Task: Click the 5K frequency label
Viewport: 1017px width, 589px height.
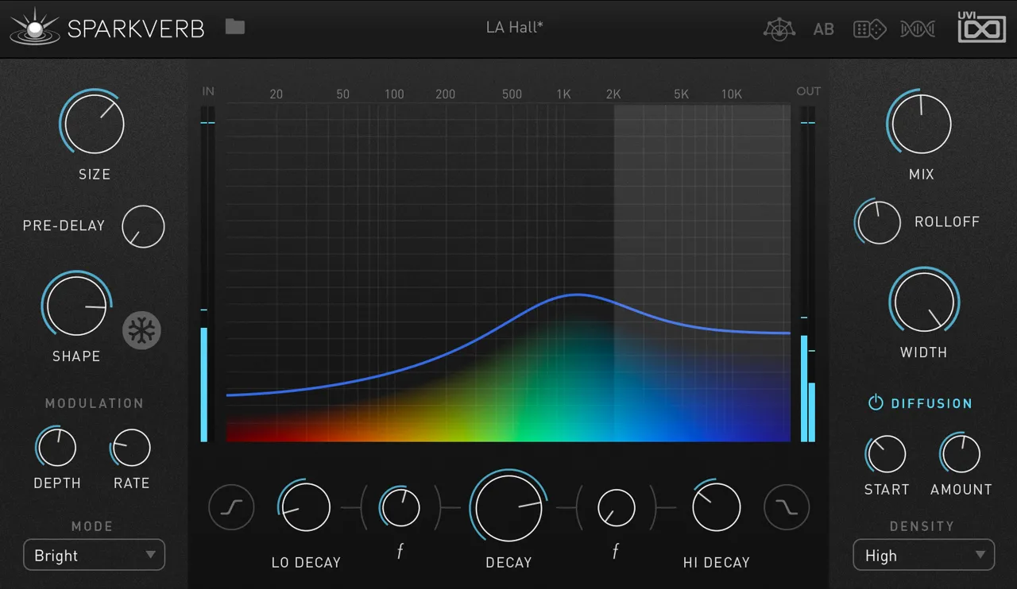Action: 681,94
